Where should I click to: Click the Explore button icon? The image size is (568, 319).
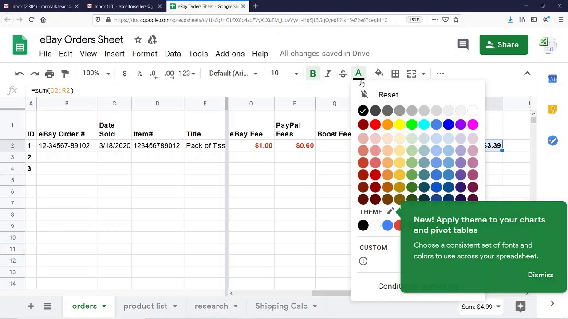(x=521, y=306)
